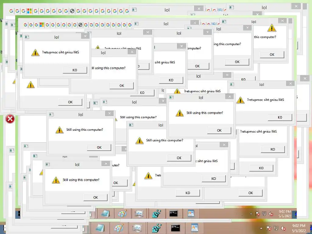312x234 pixels.
Task: Open network status icon in bottom-most tray
Action: tap(276, 228)
